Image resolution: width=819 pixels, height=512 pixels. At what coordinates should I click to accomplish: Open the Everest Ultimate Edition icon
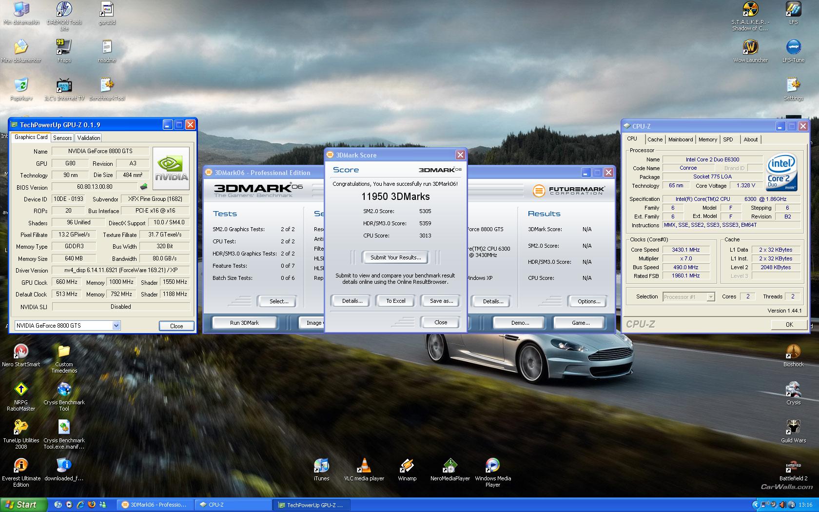point(21,473)
